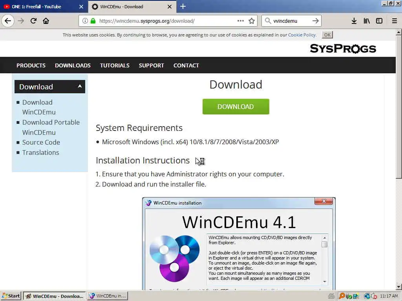Switch to the ONE 1: Freefall - YouTube tab
Viewport: 402px width, 301px height.
[x=44, y=6]
